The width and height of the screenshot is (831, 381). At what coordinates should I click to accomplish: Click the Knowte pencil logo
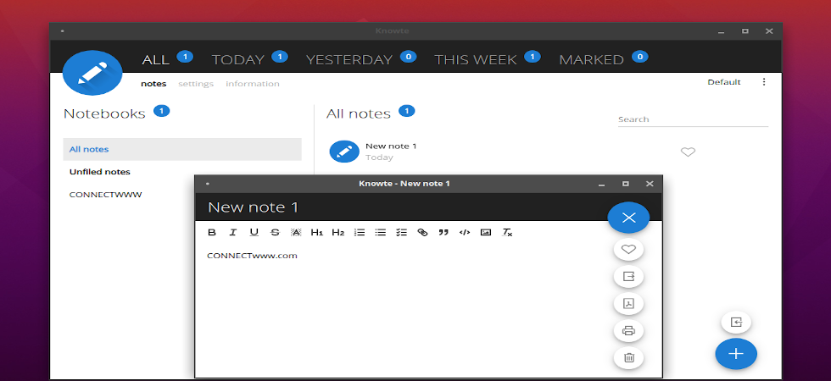[92, 73]
